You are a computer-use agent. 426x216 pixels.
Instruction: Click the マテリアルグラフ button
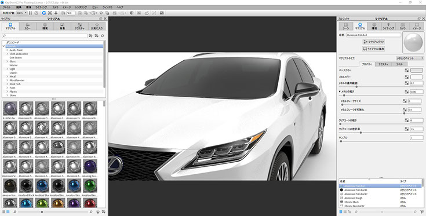point(374,42)
